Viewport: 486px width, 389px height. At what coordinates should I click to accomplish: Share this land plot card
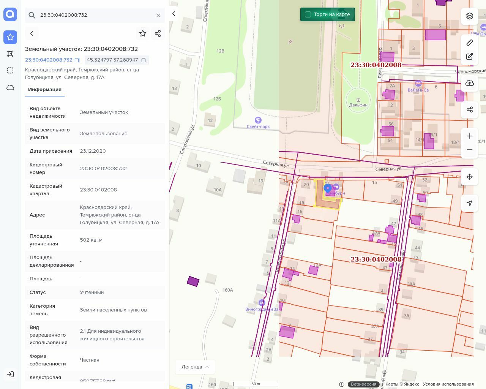pyautogui.click(x=158, y=33)
